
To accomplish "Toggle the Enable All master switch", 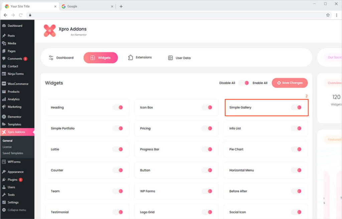I will (x=244, y=83).
